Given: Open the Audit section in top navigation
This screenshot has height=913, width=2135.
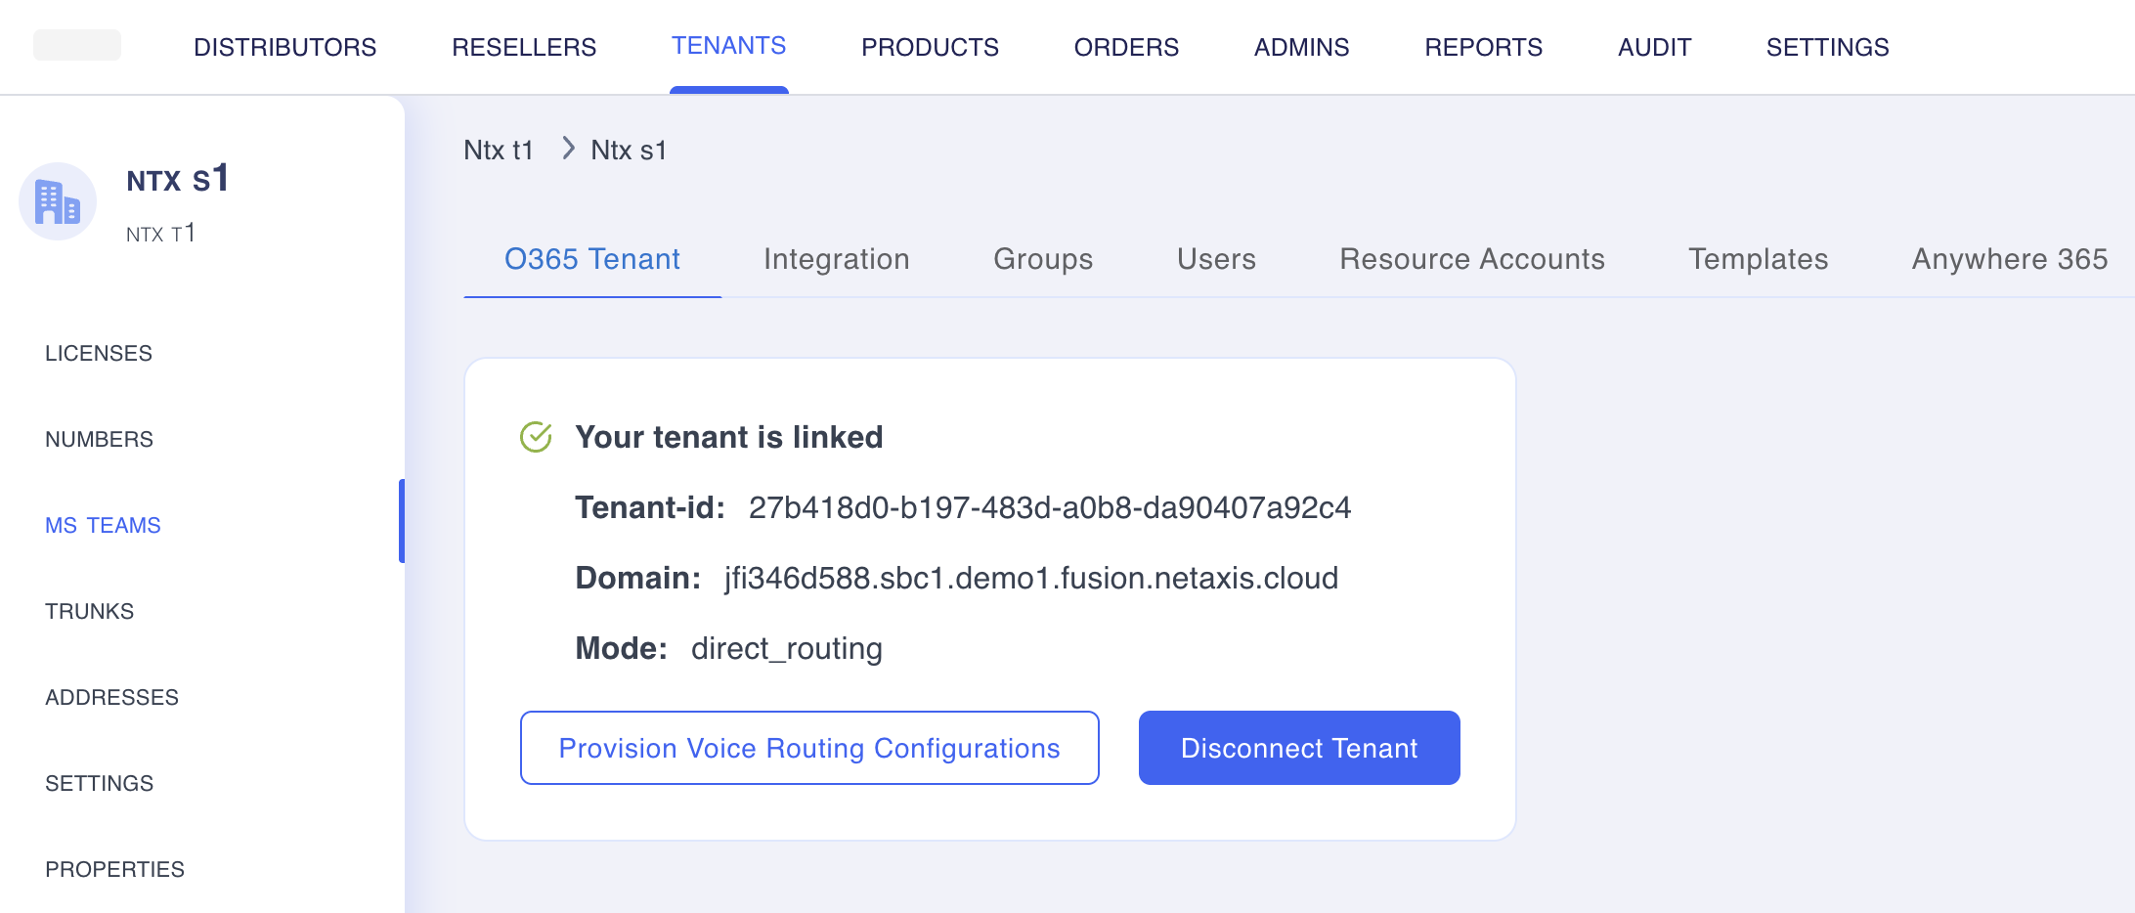Looking at the screenshot, I should 1654,47.
